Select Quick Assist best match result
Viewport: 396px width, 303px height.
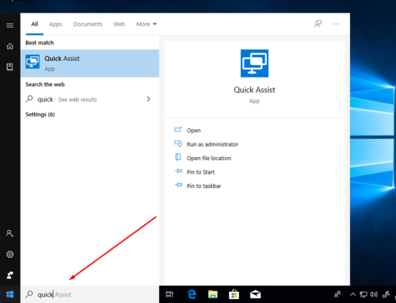pos(89,63)
